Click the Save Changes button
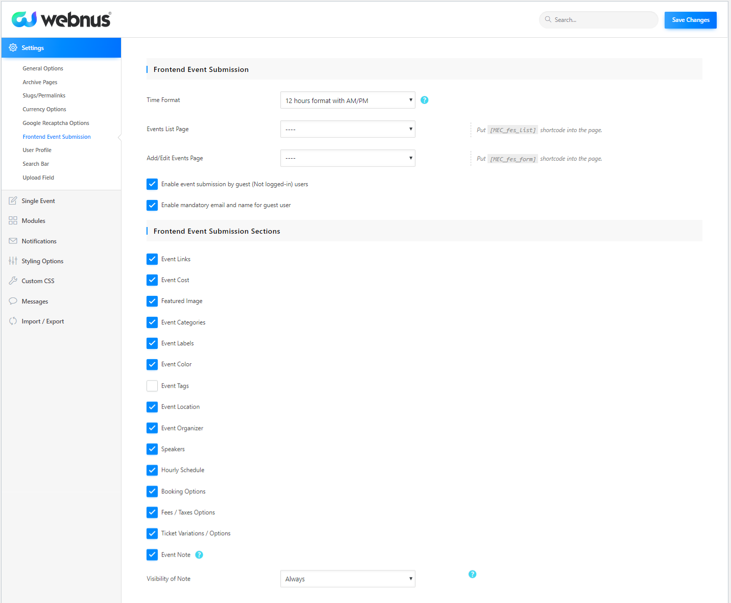Viewport: 731px width, 603px height. (x=691, y=20)
